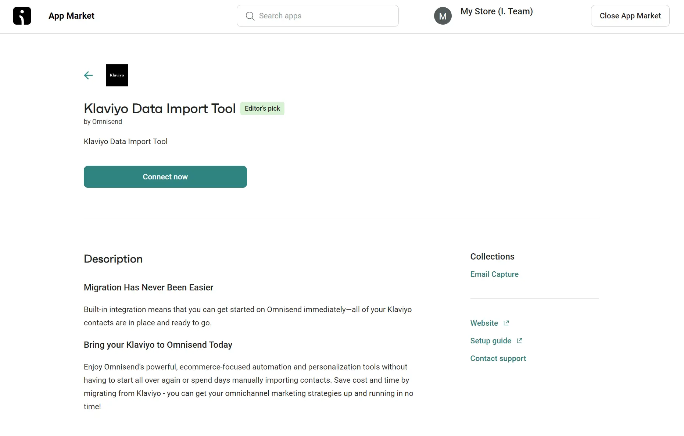
Task: Click My Store (I. Team) name
Action: tap(497, 11)
